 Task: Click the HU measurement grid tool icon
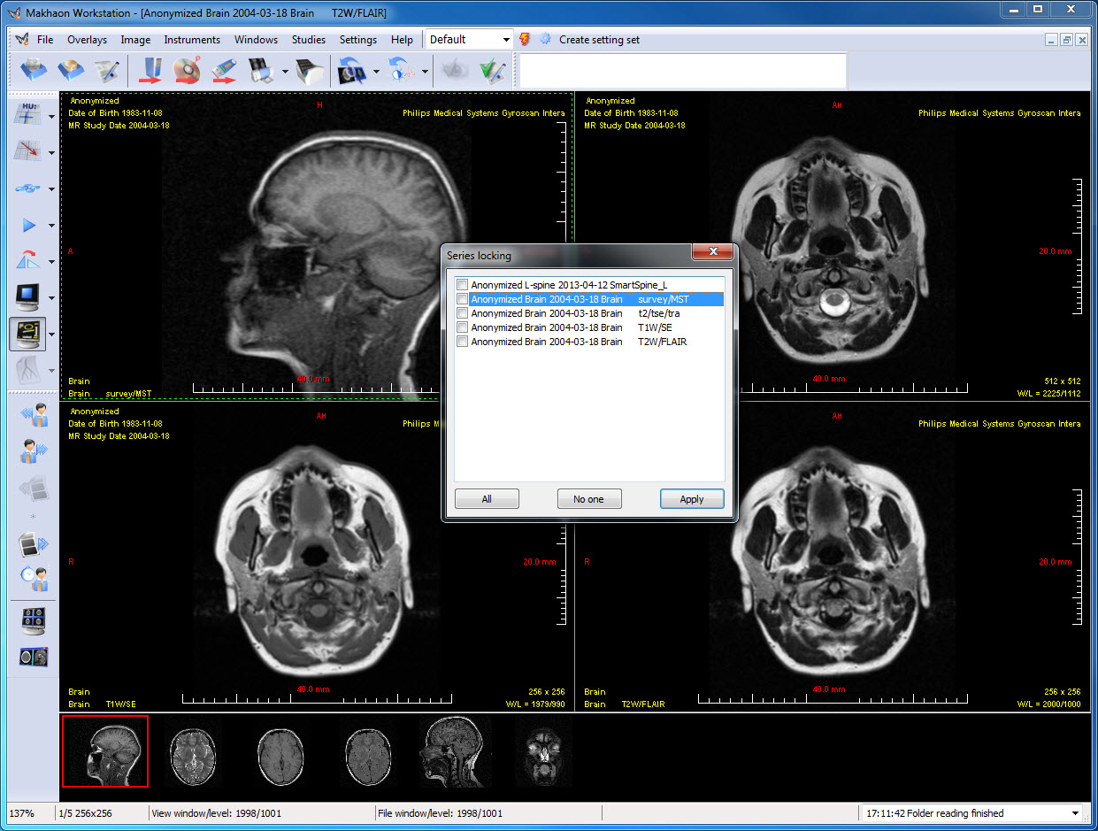point(27,115)
